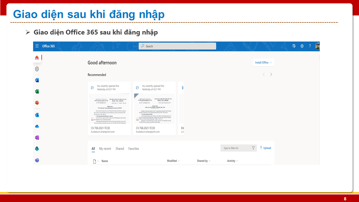Select the Favorites tab
The height and width of the screenshot is (202, 359).
(134, 149)
